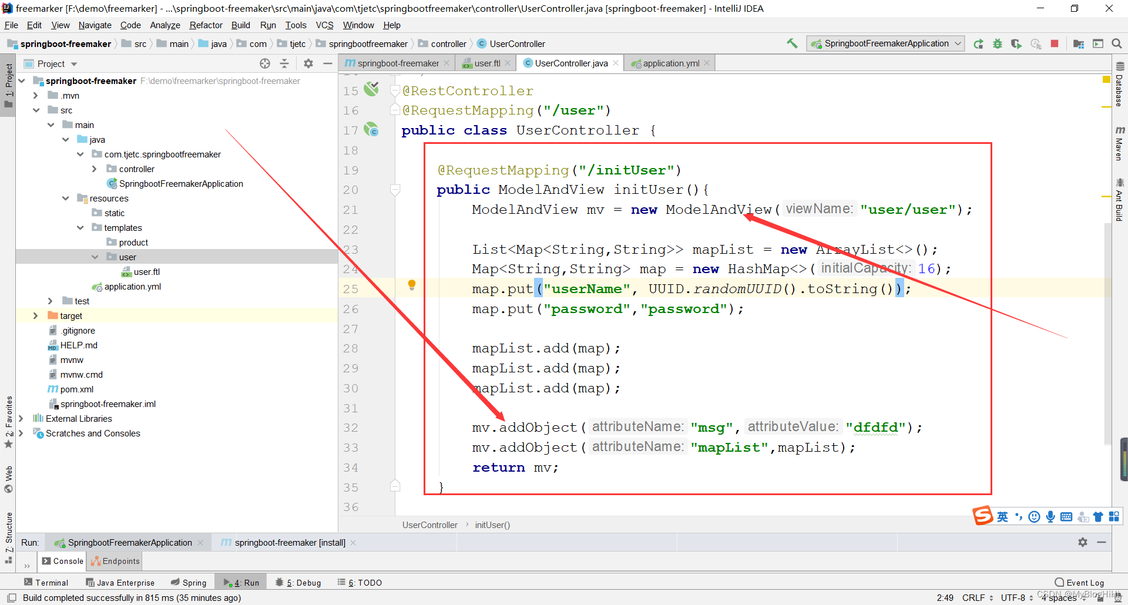Open the Event Log

pyautogui.click(x=1080, y=583)
